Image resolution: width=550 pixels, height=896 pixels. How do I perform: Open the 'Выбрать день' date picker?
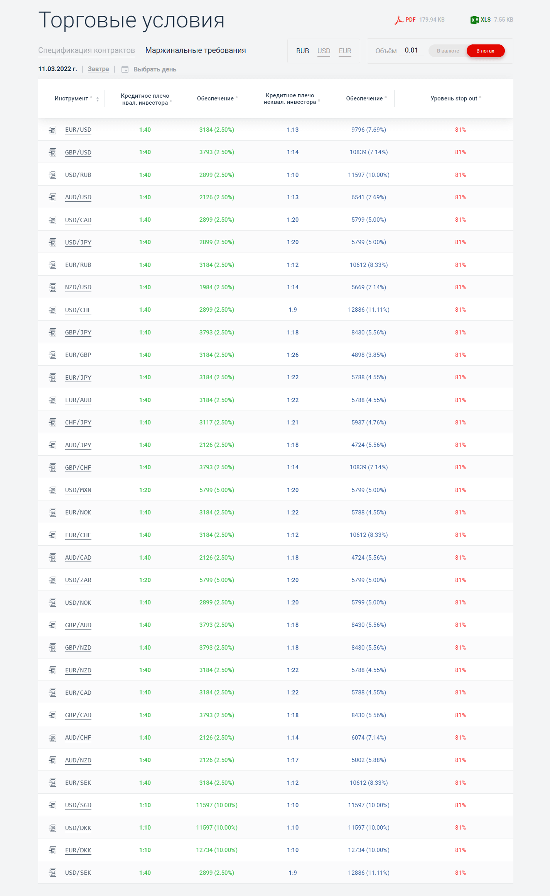tap(155, 69)
